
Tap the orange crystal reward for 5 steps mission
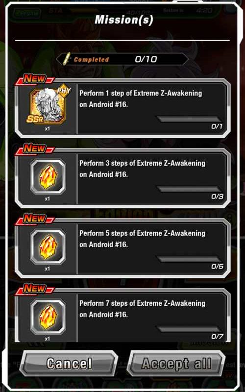(x=48, y=247)
